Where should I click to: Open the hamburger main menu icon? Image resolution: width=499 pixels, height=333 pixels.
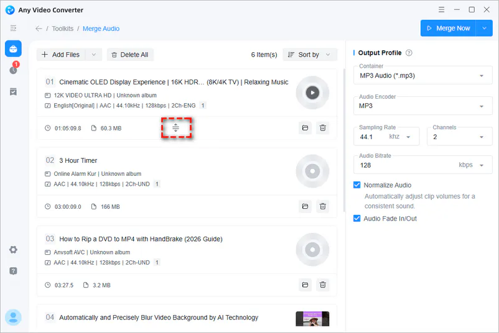[x=441, y=9]
